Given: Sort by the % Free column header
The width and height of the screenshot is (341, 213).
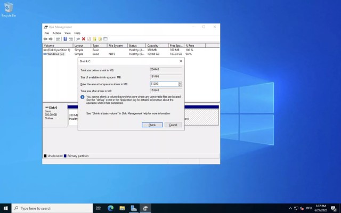Looking at the screenshot, I should click(x=194, y=46).
